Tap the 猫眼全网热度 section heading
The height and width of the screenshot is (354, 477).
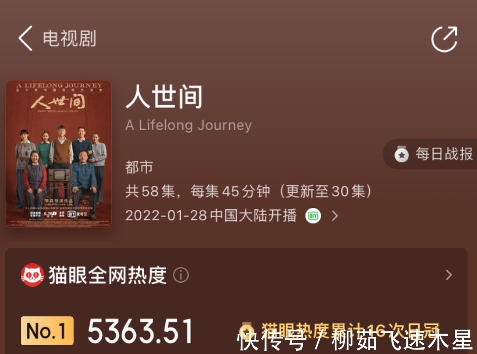(108, 275)
